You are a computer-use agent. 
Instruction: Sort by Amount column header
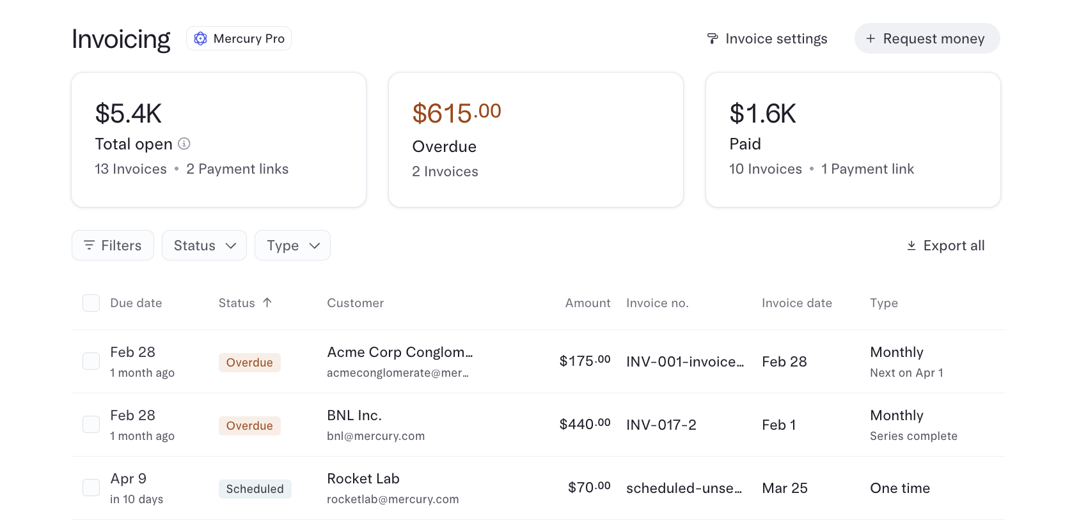588,303
